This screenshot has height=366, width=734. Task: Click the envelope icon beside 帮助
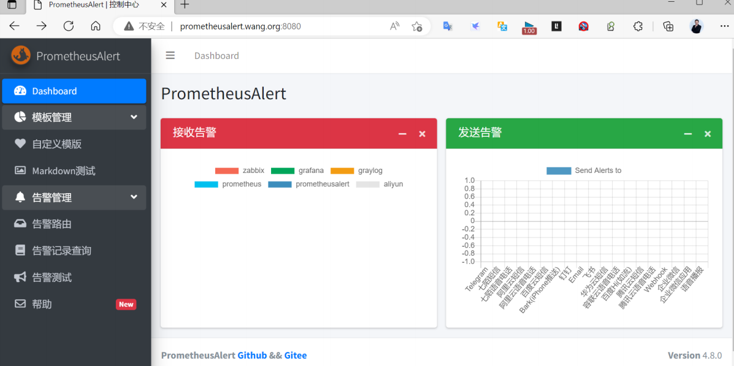coord(20,303)
